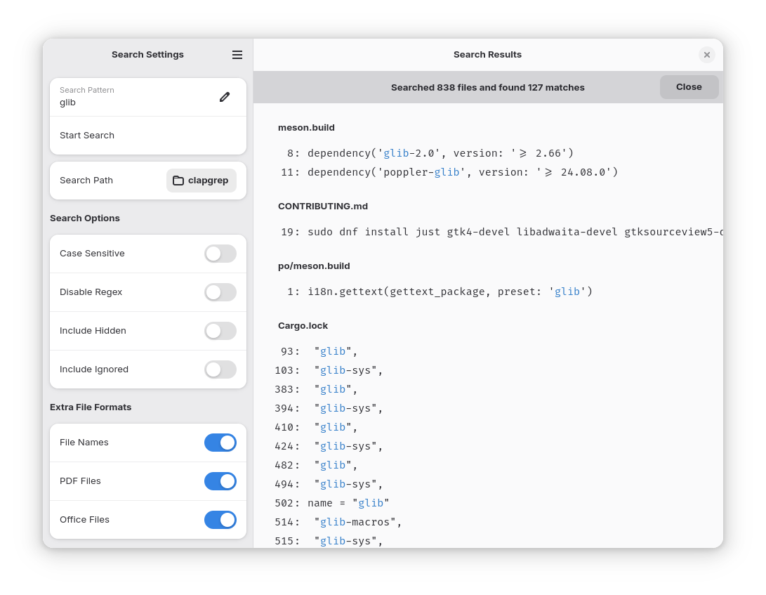Click the folder icon in clapgrep path button
766x595 pixels.
[178, 181]
